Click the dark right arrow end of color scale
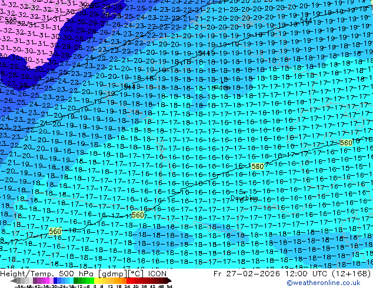Screen dimensions: 373x288 [x=169, y=281]
